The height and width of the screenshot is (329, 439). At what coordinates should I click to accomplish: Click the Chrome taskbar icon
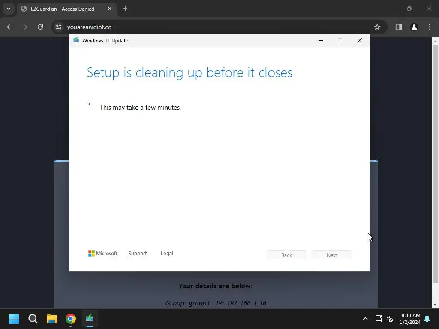pos(71,319)
